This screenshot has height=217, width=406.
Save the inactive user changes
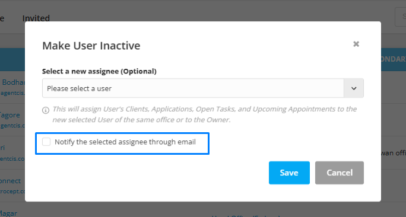tap(289, 173)
